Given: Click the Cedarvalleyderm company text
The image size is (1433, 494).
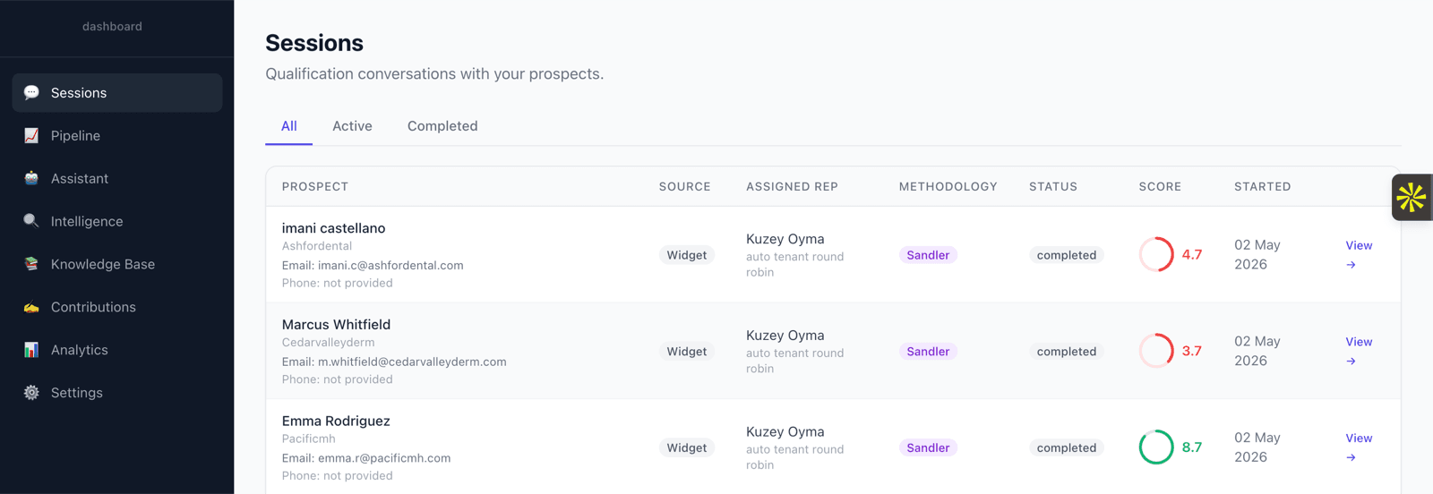Looking at the screenshot, I should coord(328,343).
